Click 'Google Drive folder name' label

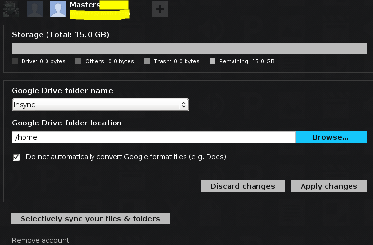(62, 91)
